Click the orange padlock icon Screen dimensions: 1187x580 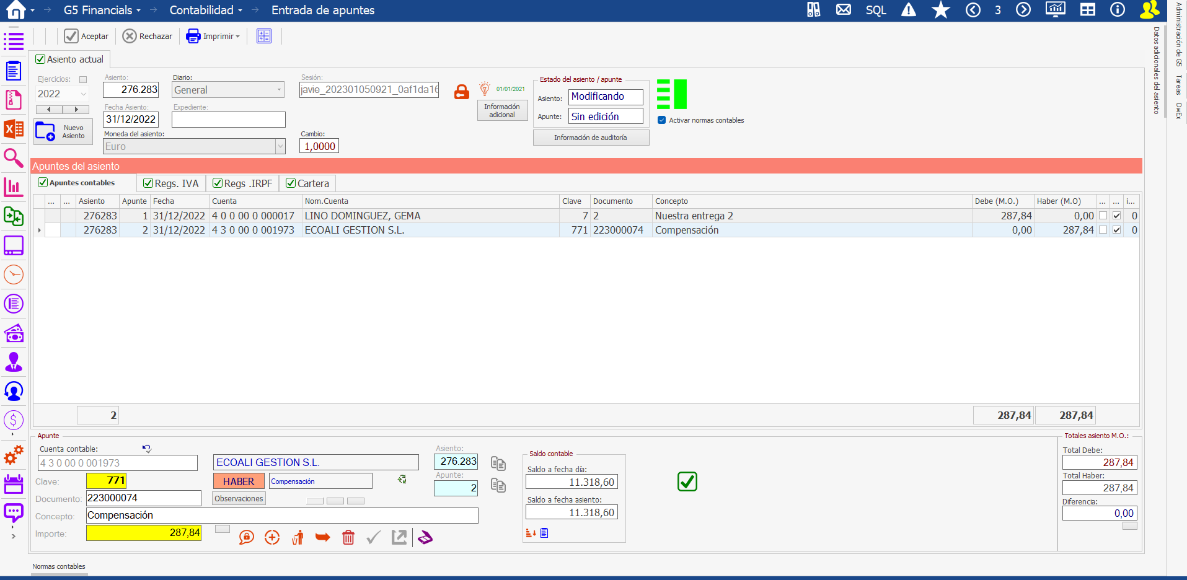[462, 92]
